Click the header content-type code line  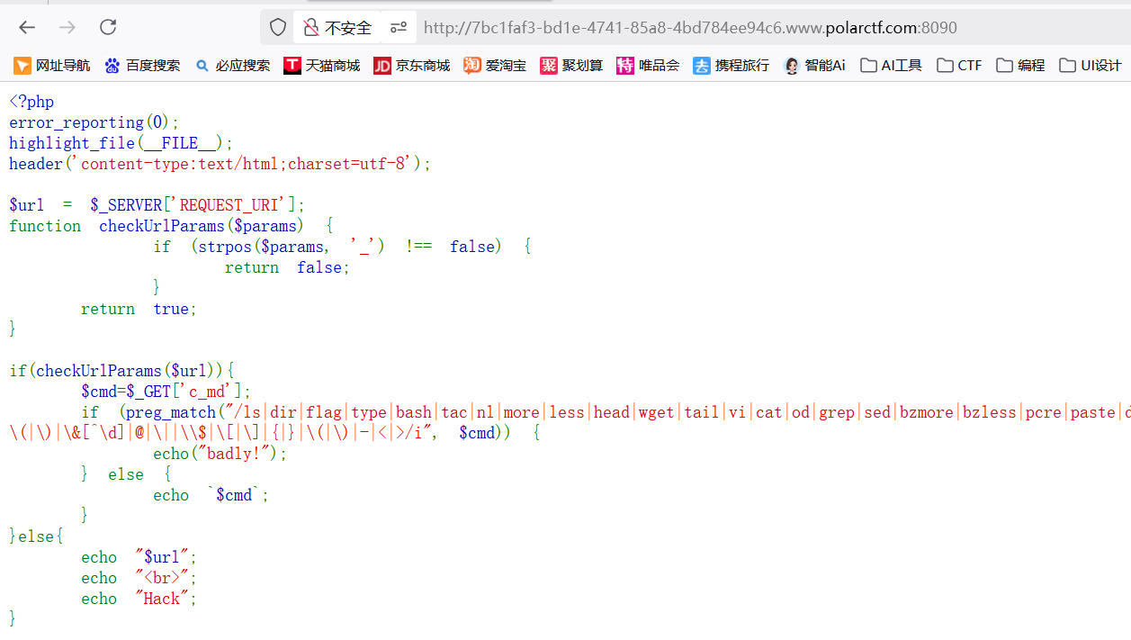pyautogui.click(x=220, y=164)
